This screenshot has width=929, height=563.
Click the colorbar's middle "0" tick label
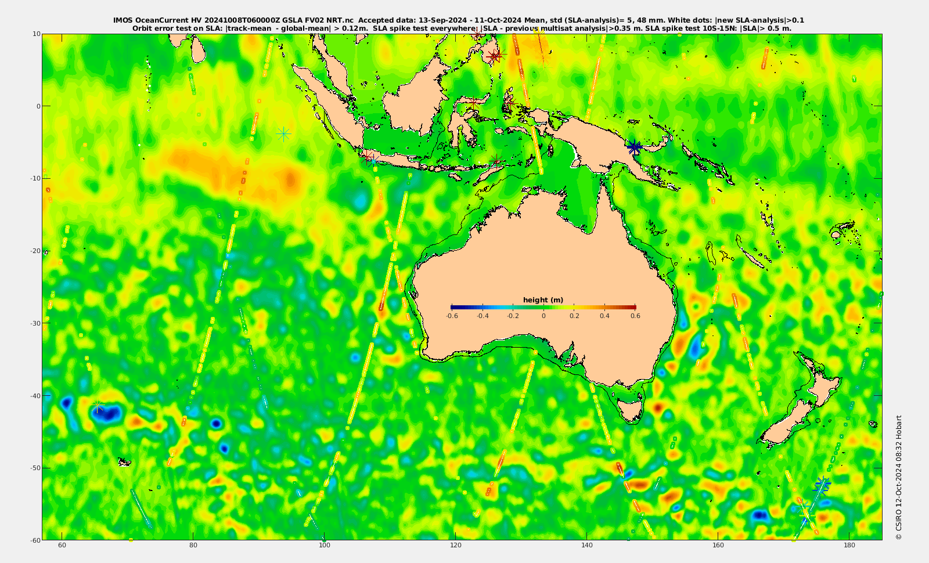point(543,316)
